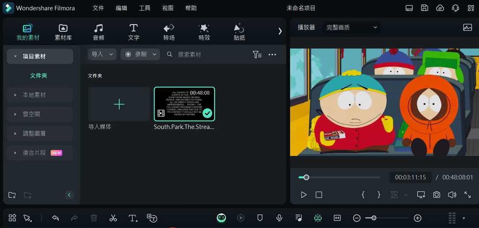Open the 录制 dropdown

(x=140, y=54)
